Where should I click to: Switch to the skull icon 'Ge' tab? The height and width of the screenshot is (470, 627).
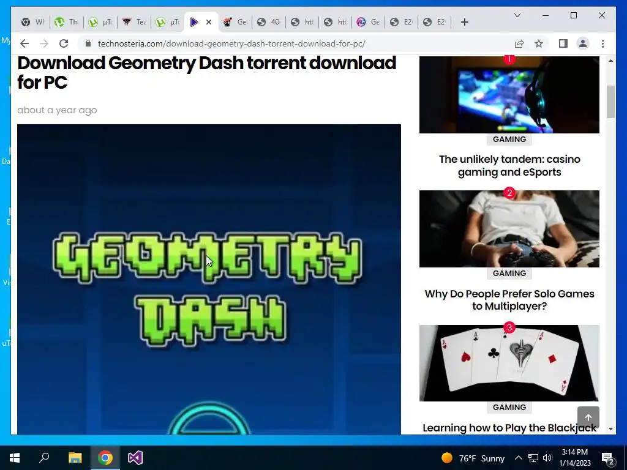pos(235,22)
